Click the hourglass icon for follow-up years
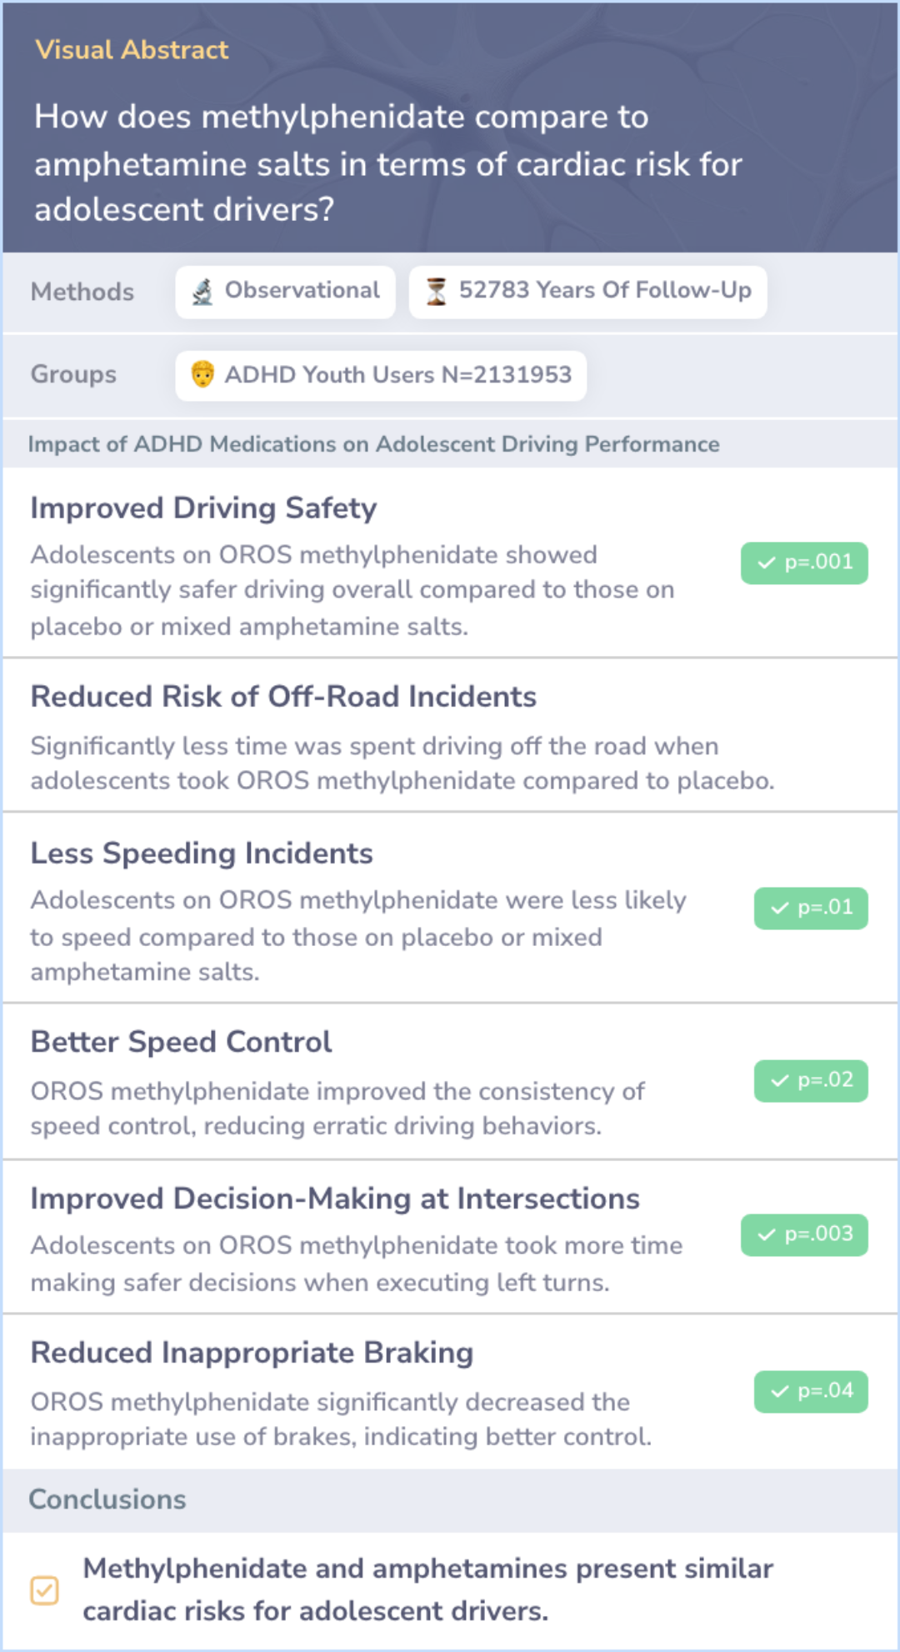 click(436, 292)
